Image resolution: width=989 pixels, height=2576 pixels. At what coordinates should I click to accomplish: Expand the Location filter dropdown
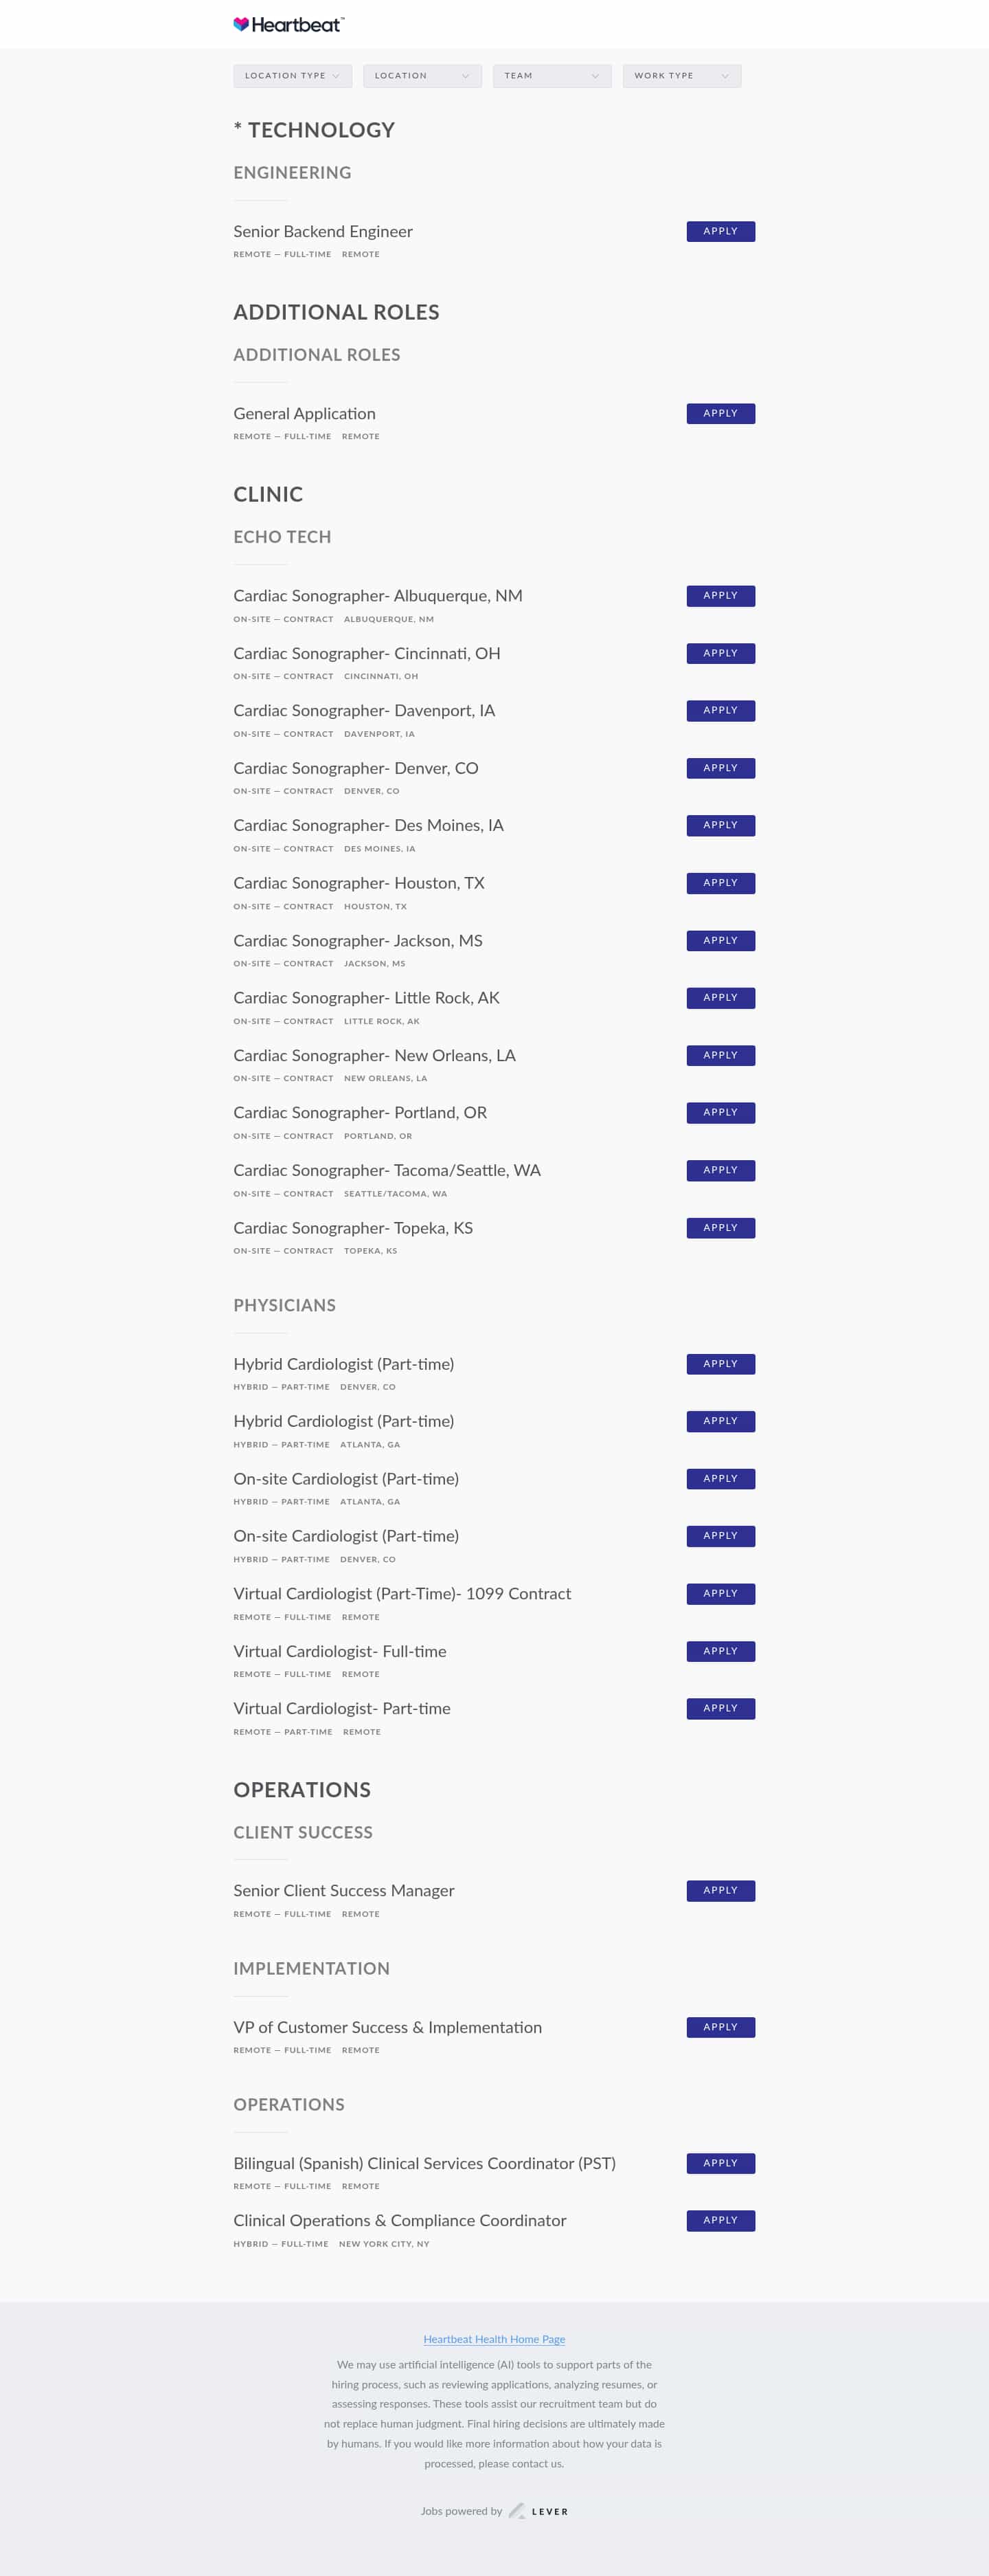point(422,76)
